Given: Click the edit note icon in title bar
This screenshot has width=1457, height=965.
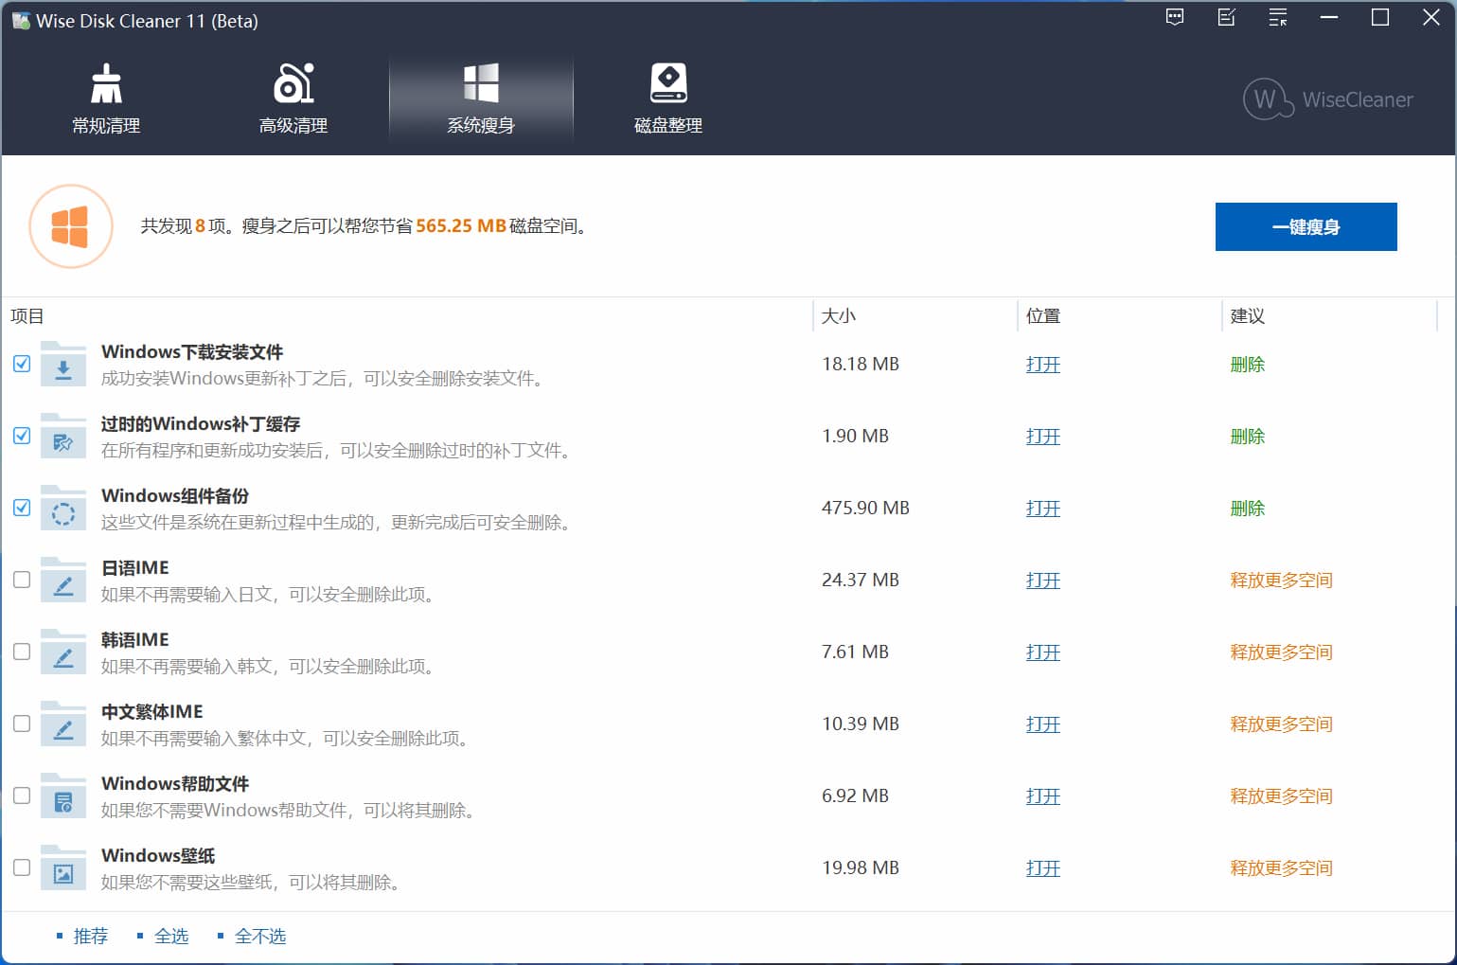Looking at the screenshot, I should pyautogui.click(x=1226, y=17).
